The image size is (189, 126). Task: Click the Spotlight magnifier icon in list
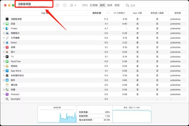7,99
